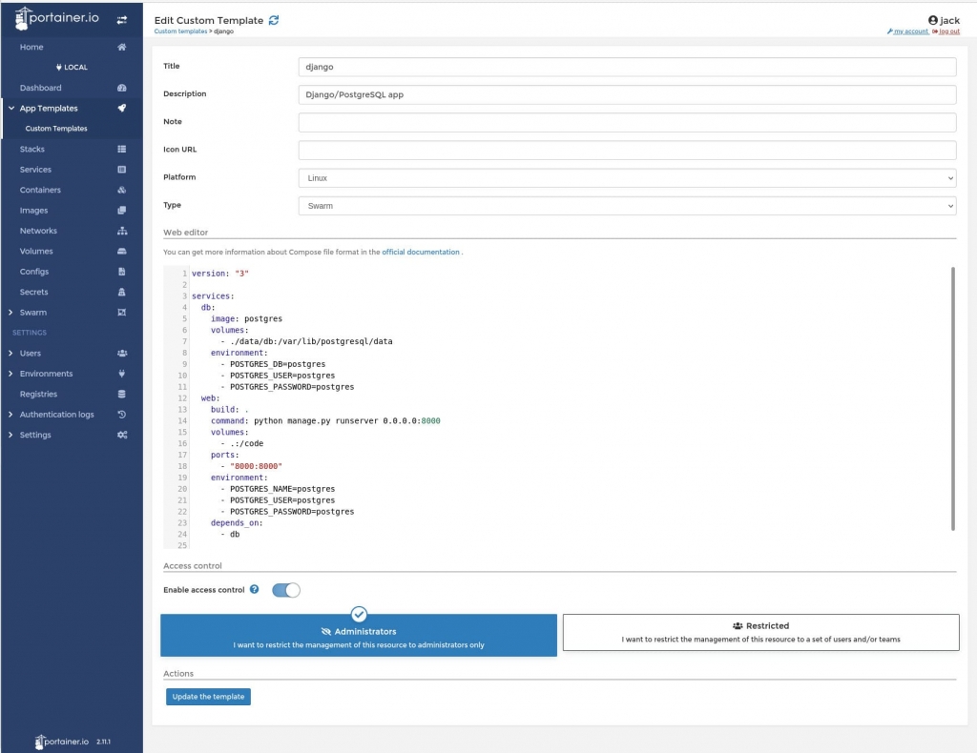This screenshot has width=977, height=753.
Task: Click the Settings gears icon
Action: (x=122, y=435)
